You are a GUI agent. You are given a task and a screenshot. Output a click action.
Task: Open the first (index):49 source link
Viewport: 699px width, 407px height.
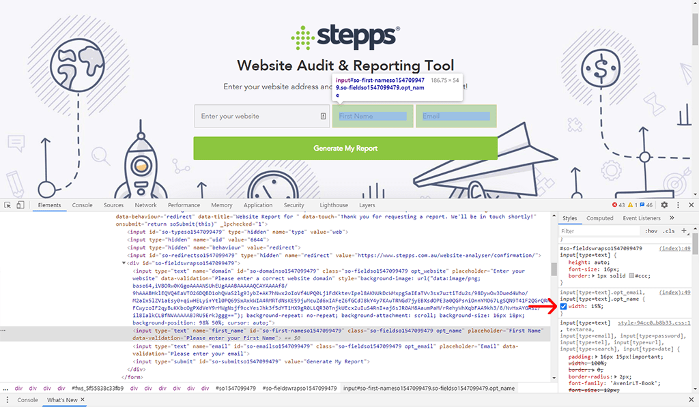click(675, 248)
